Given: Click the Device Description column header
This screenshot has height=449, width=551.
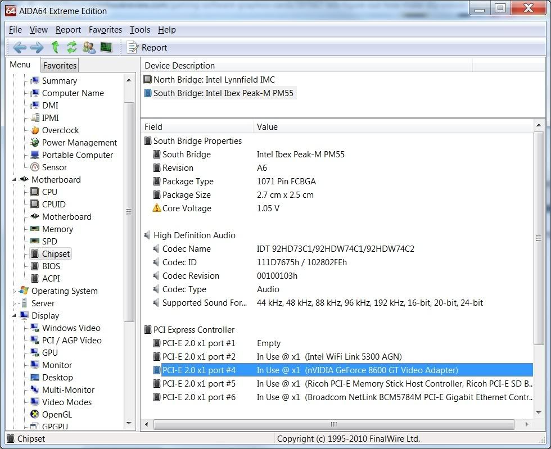Looking at the screenshot, I should click(x=306, y=66).
